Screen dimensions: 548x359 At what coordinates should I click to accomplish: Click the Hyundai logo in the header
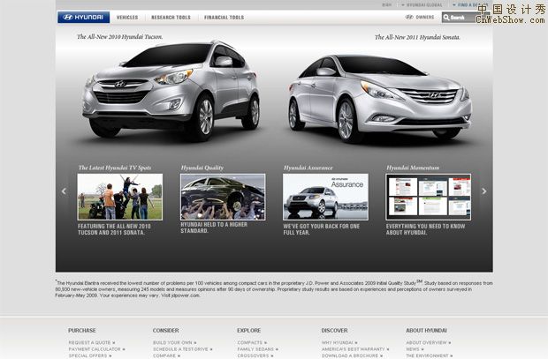(x=84, y=17)
